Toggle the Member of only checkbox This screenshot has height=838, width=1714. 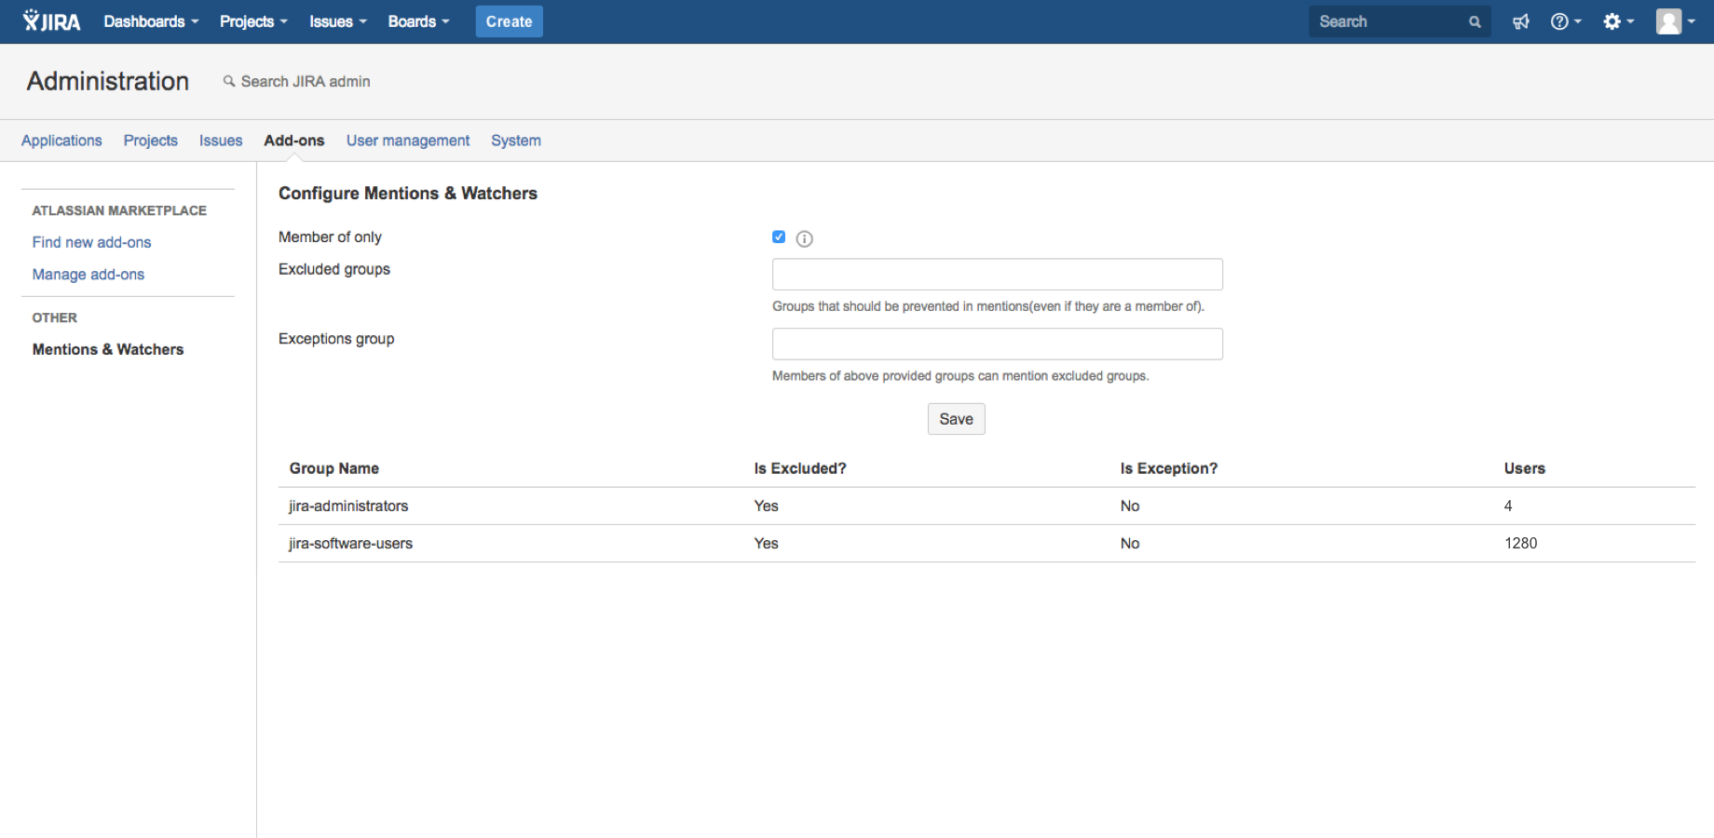(x=779, y=237)
